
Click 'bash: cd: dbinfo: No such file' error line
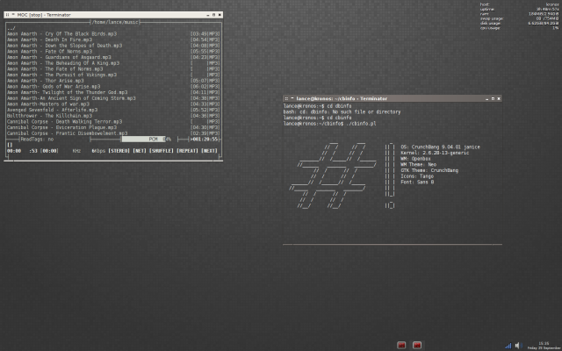pyautogui.click(x=342, y=111)
